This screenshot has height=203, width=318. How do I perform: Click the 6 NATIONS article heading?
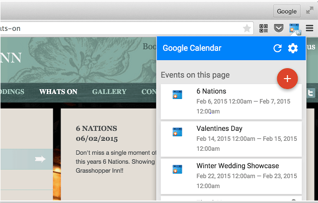[96, 128]
